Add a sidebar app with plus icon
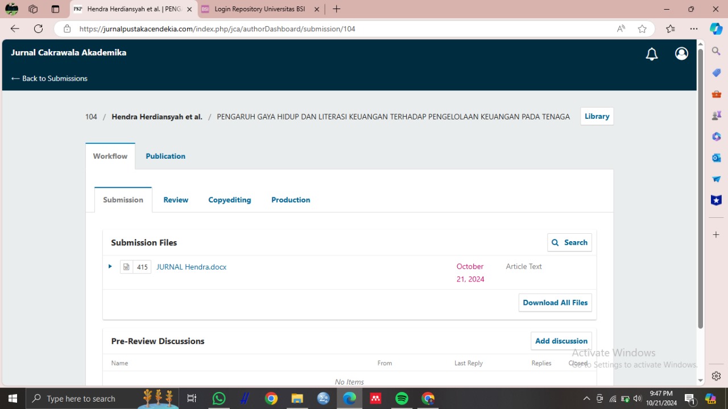 click(x=716, y=234)
